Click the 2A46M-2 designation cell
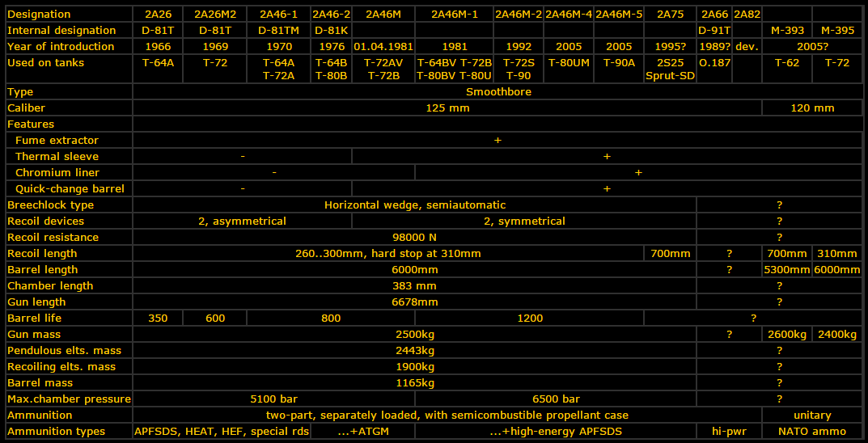Screen dimensions: 868x443 (519, 15)
